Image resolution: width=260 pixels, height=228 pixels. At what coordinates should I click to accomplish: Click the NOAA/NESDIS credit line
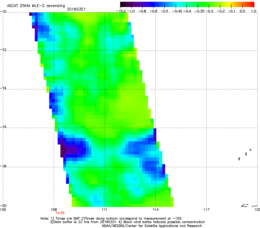tap(152, 226)
